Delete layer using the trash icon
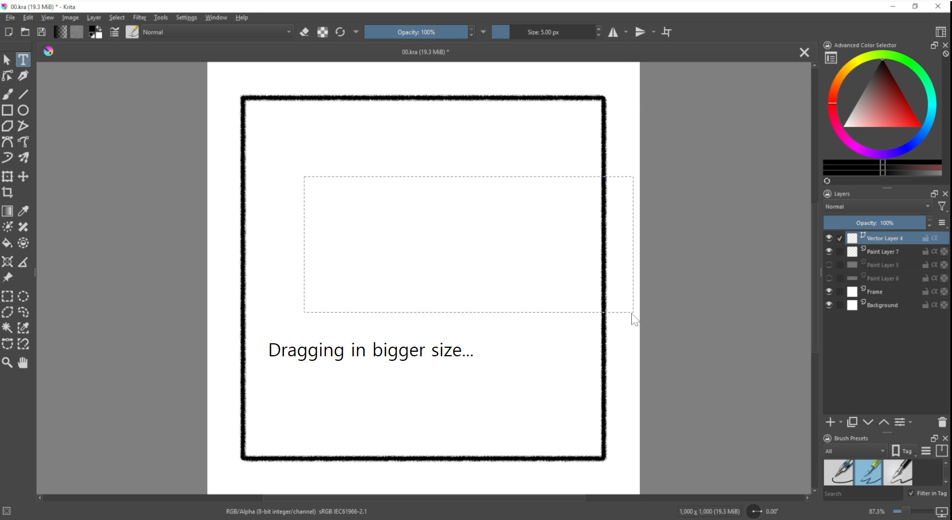952x520 pixels. tap(942, 422)
